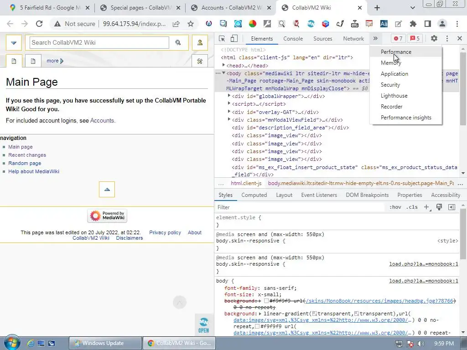The width and height of the screenshot is (467, 350).
Task: Open the Privacy policy footer link
Action: point(165,232)
